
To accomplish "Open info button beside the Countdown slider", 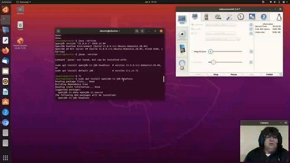I will coord(251,62).
